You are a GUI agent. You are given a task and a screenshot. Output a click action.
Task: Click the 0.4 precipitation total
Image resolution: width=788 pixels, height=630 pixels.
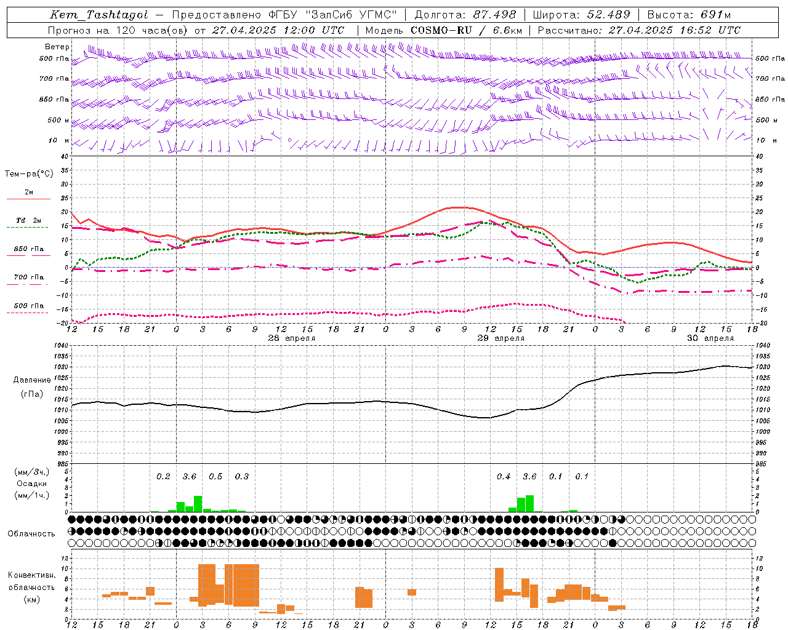[x=504, y=477]
